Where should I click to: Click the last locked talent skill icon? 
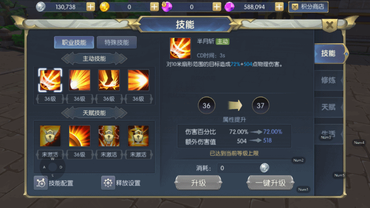(138, 136)
